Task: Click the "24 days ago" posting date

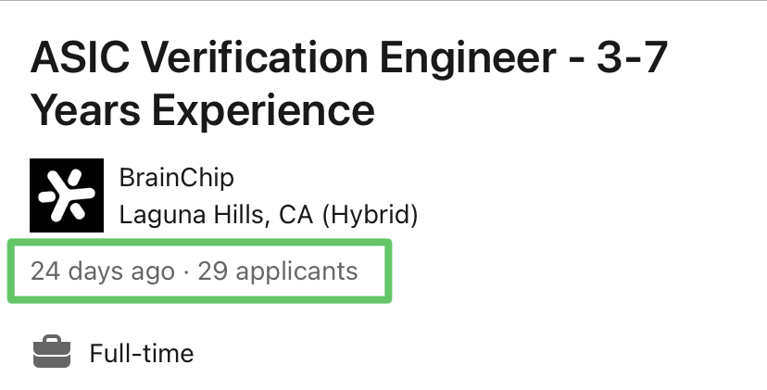Action: [x=102, y=271]
